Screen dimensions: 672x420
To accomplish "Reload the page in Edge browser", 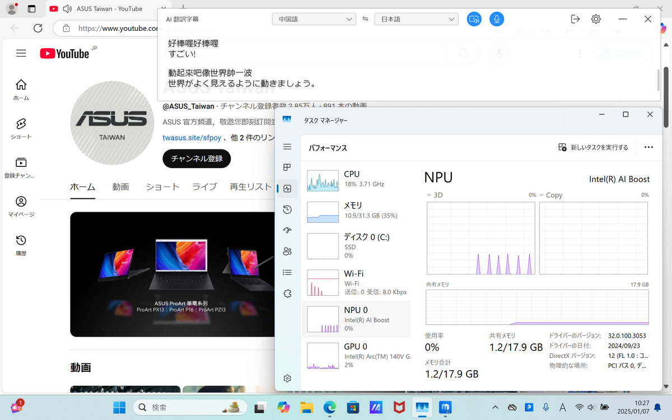I will pos(38,28).
